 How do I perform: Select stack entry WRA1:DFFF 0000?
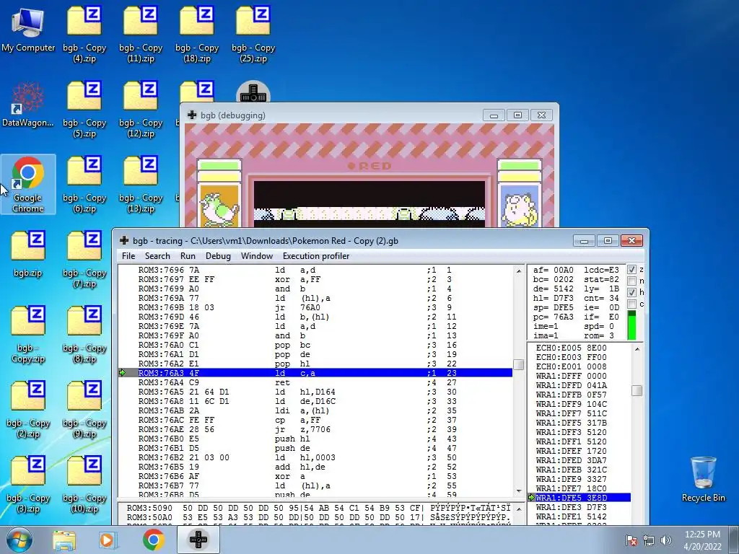(x=580, y=376)
